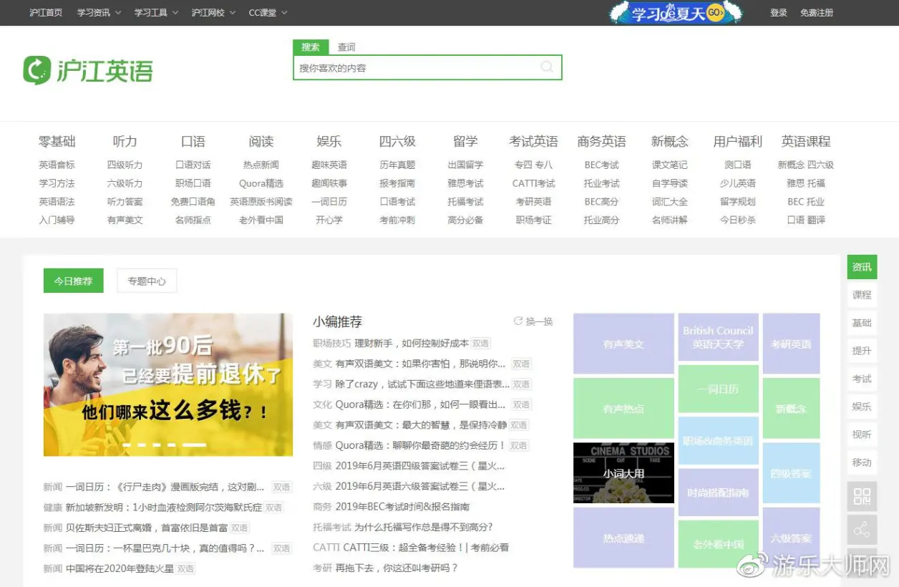Viewport: 899px width, 587px height.
Task: Click the 雅思考试 link
Action: point(465,183)
